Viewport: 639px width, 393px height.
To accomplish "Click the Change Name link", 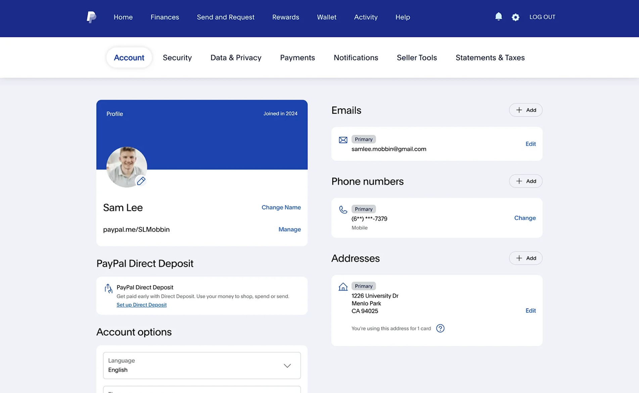I will pos(281,207).
